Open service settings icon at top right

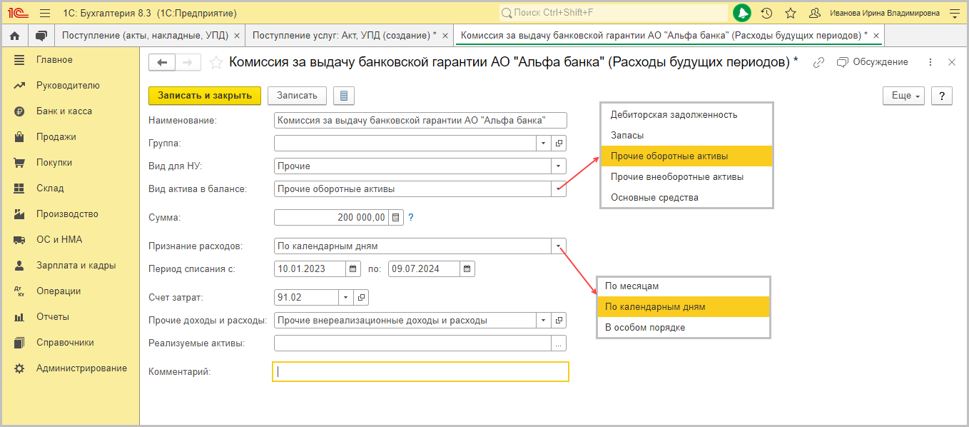(955, 13)
